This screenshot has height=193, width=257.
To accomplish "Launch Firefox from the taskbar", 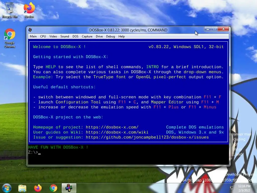I will (x=38, y=188).
